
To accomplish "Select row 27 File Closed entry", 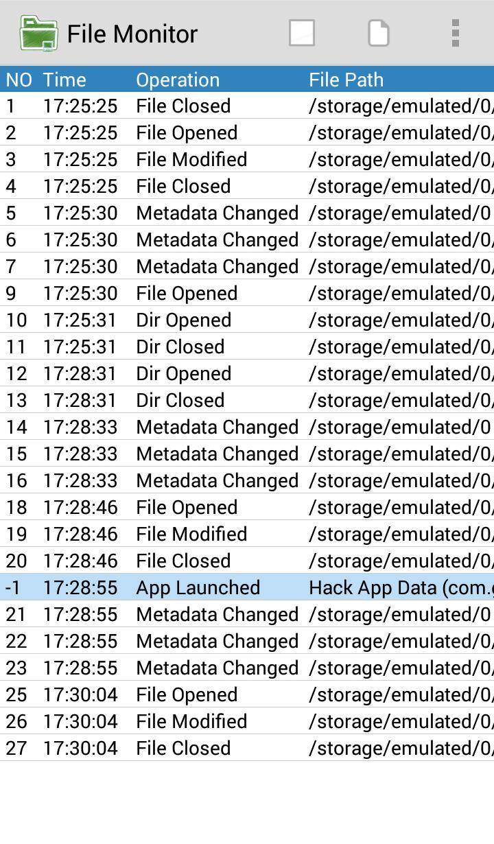I will click(247, 748).
